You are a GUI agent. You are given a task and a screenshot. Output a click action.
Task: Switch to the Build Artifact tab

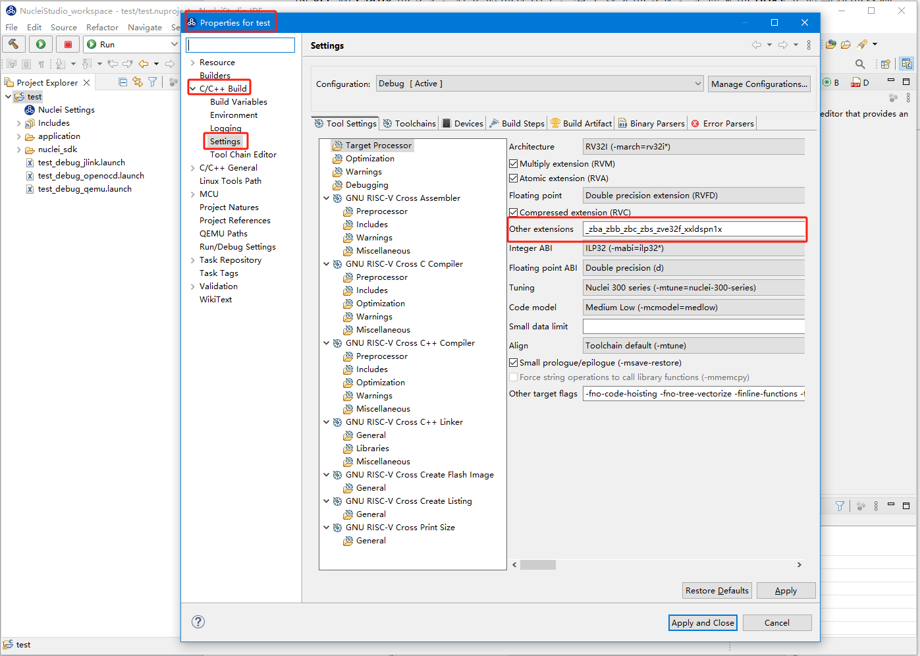[582, 123]
